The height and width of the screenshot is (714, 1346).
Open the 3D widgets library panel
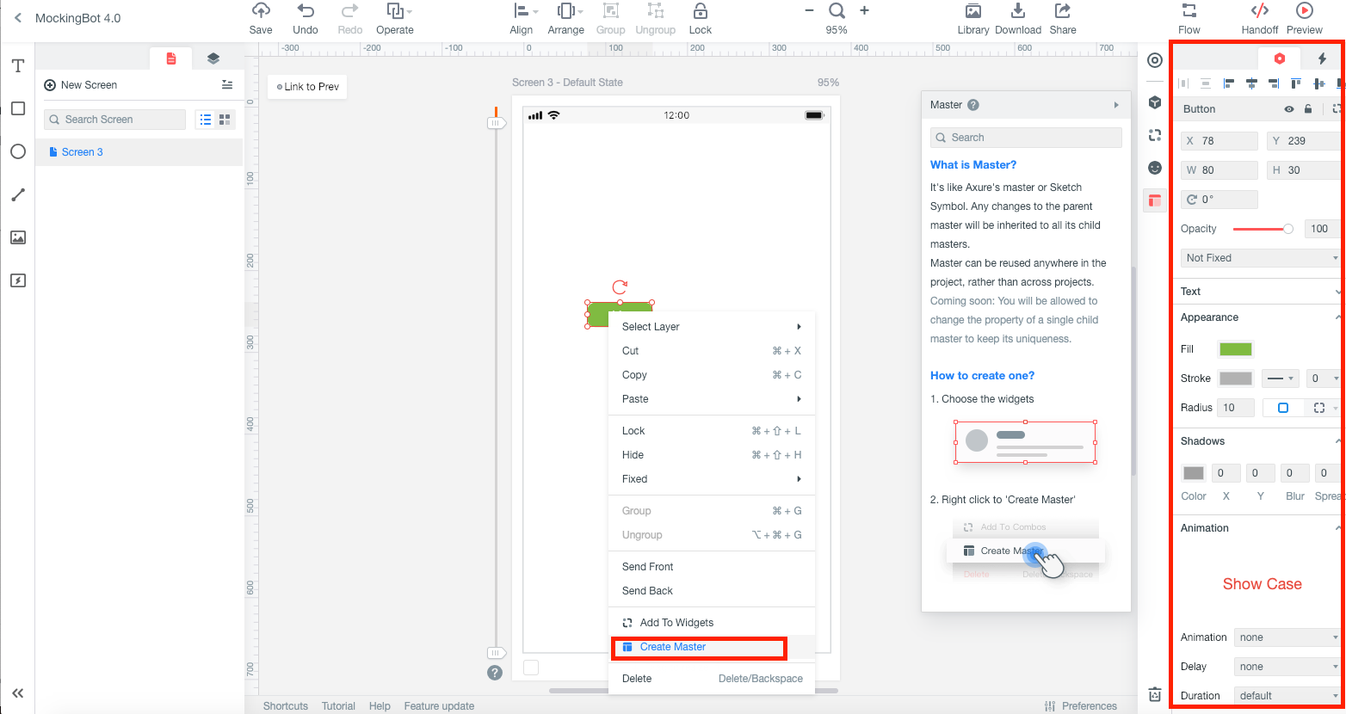1154,102
